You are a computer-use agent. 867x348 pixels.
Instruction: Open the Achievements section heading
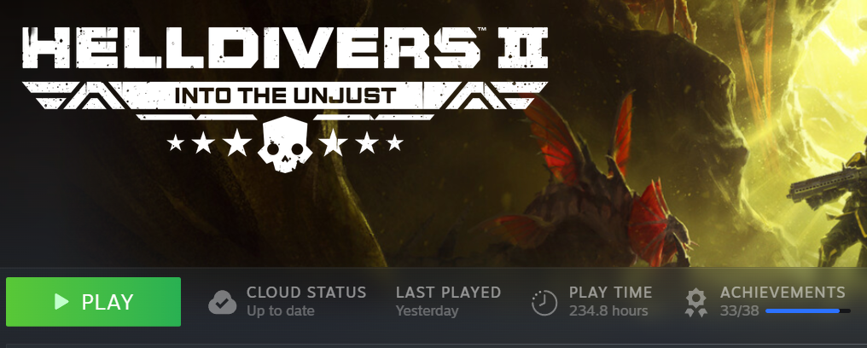[783, 293]
